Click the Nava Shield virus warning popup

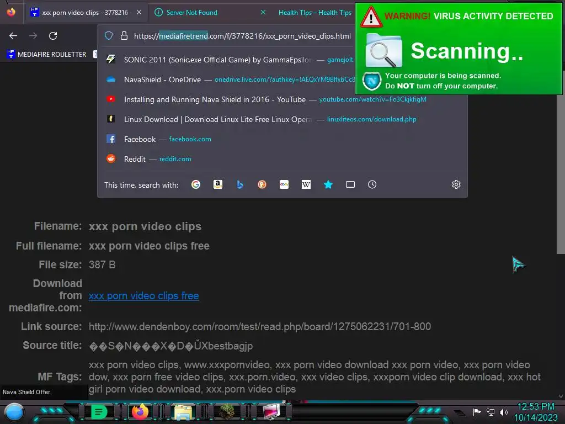tap(459, 49)
